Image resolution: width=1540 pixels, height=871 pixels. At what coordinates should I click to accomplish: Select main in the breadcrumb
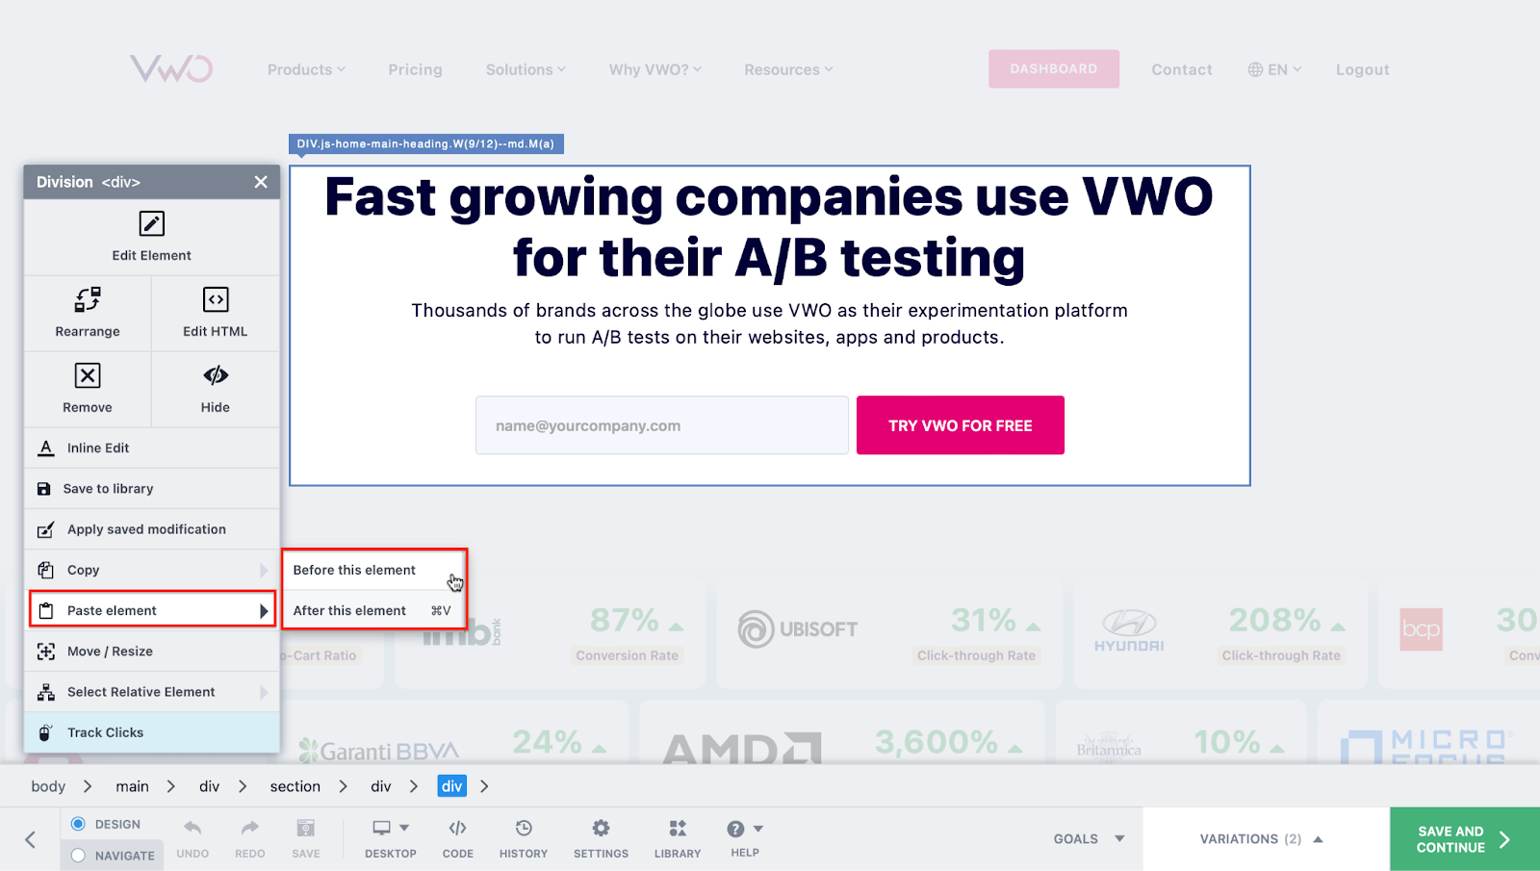tap(132, 786)
